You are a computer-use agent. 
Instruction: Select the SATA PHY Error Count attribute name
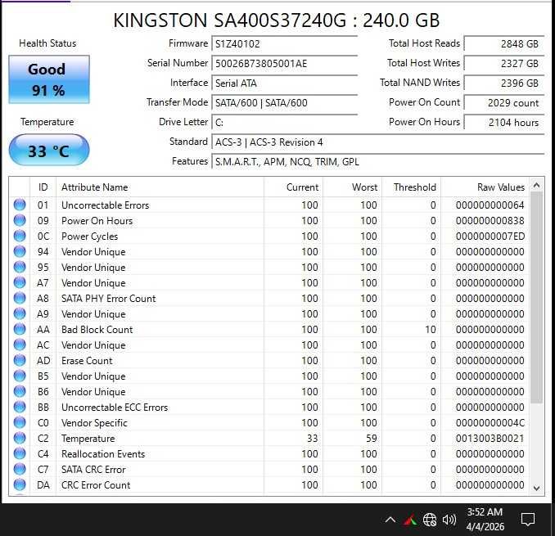click(108, 299)
